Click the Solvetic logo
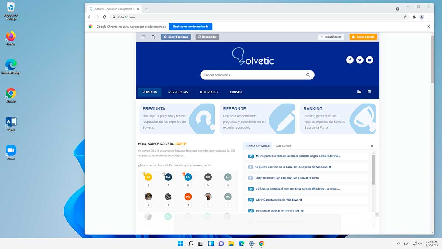The image size is (442, 249). click(x=253, y=56)
